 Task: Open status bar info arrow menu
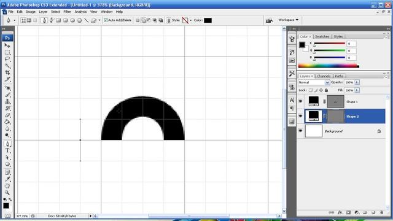90,215
